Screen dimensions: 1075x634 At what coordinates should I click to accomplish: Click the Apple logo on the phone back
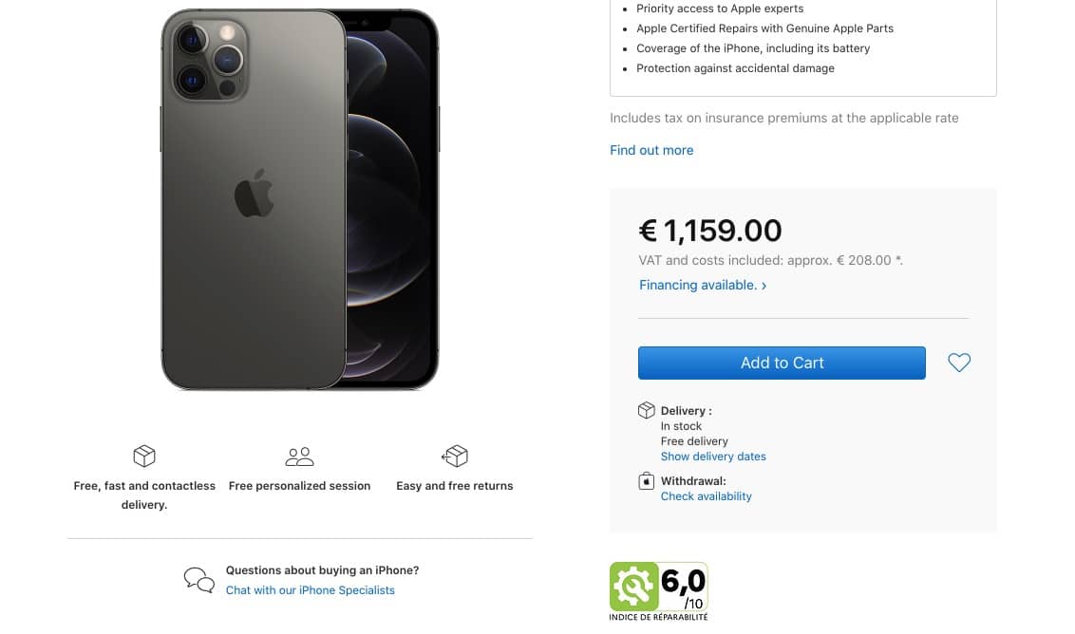pyautogui.click(x=254, y=193)
